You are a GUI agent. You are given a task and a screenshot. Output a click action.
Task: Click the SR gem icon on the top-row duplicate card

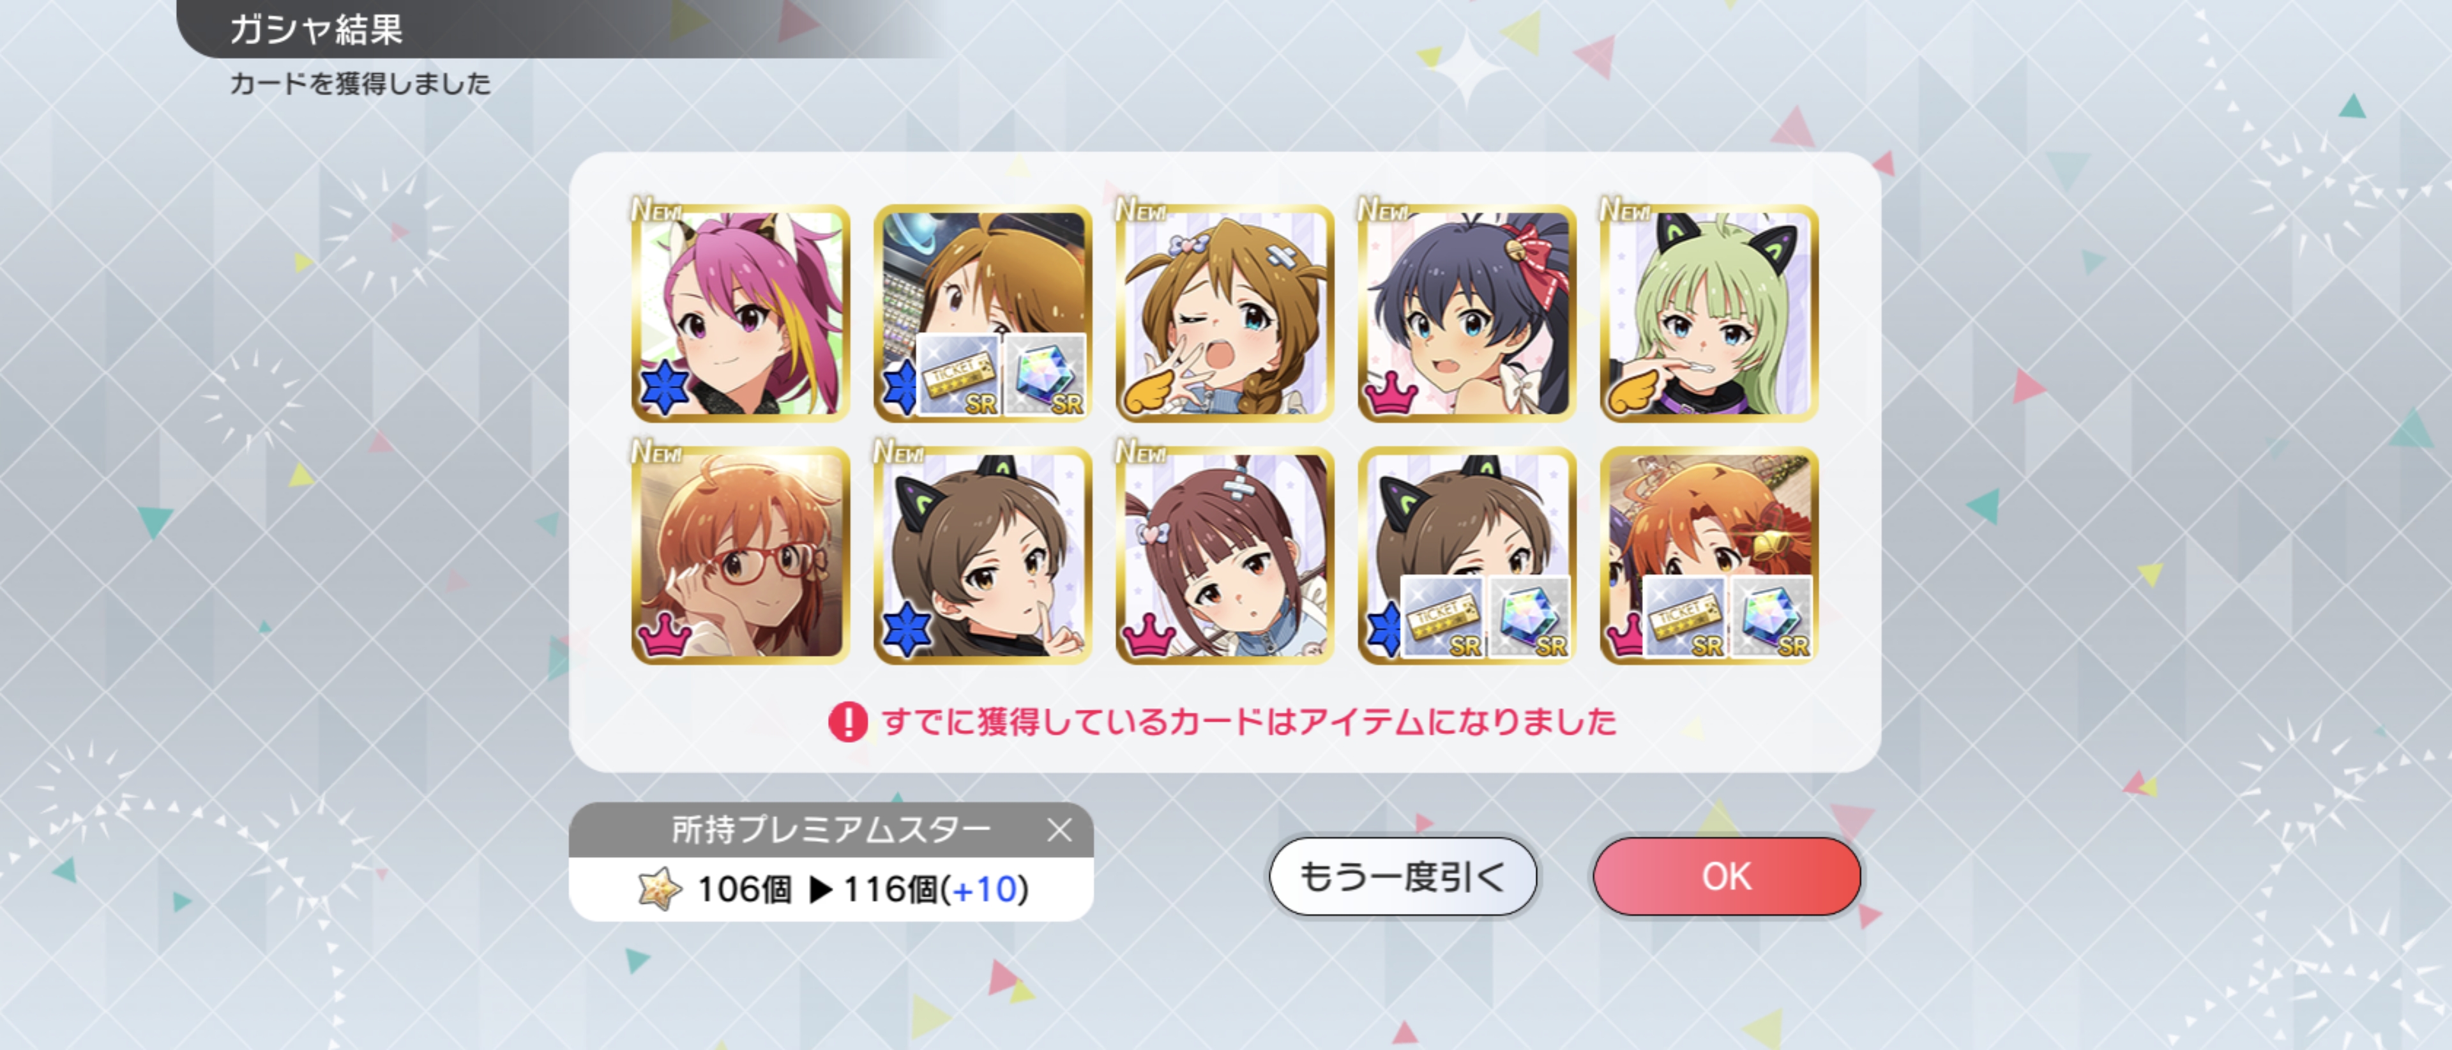point(1045,375)
